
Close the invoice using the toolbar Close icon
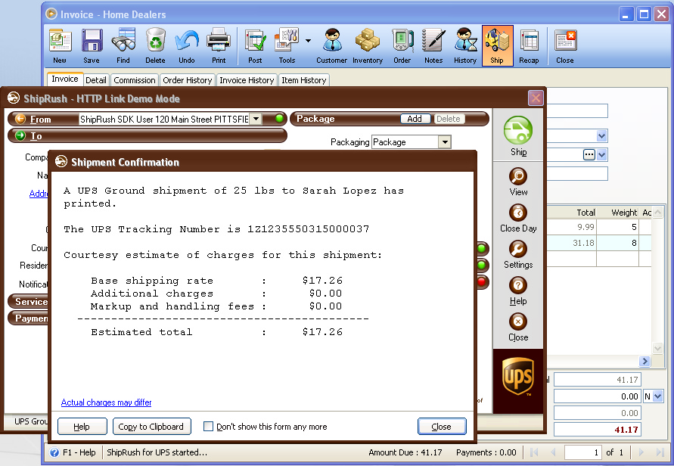[x=565, y=46]
